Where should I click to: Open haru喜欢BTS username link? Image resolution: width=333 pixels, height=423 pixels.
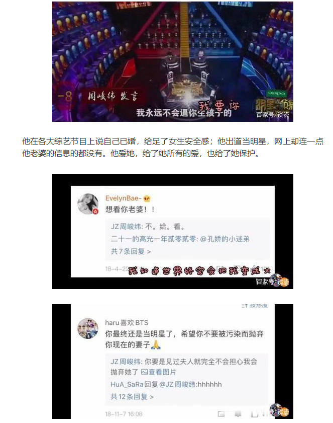127,323
